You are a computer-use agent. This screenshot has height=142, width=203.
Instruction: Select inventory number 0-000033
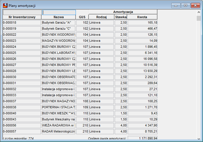22,95
